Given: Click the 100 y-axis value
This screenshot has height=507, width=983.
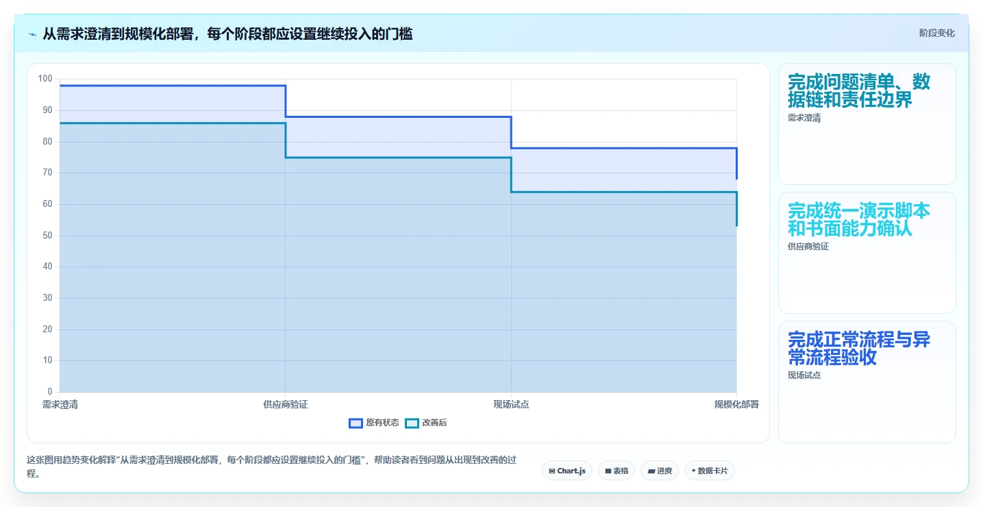Looking at the screenshot, I should pyautogui.click(x=45, y=79).
